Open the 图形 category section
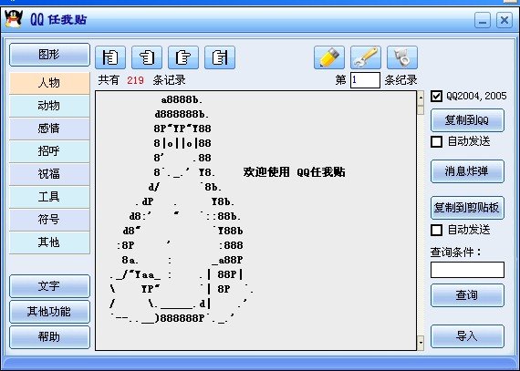The image size is (520, 371). pos(50,55)
